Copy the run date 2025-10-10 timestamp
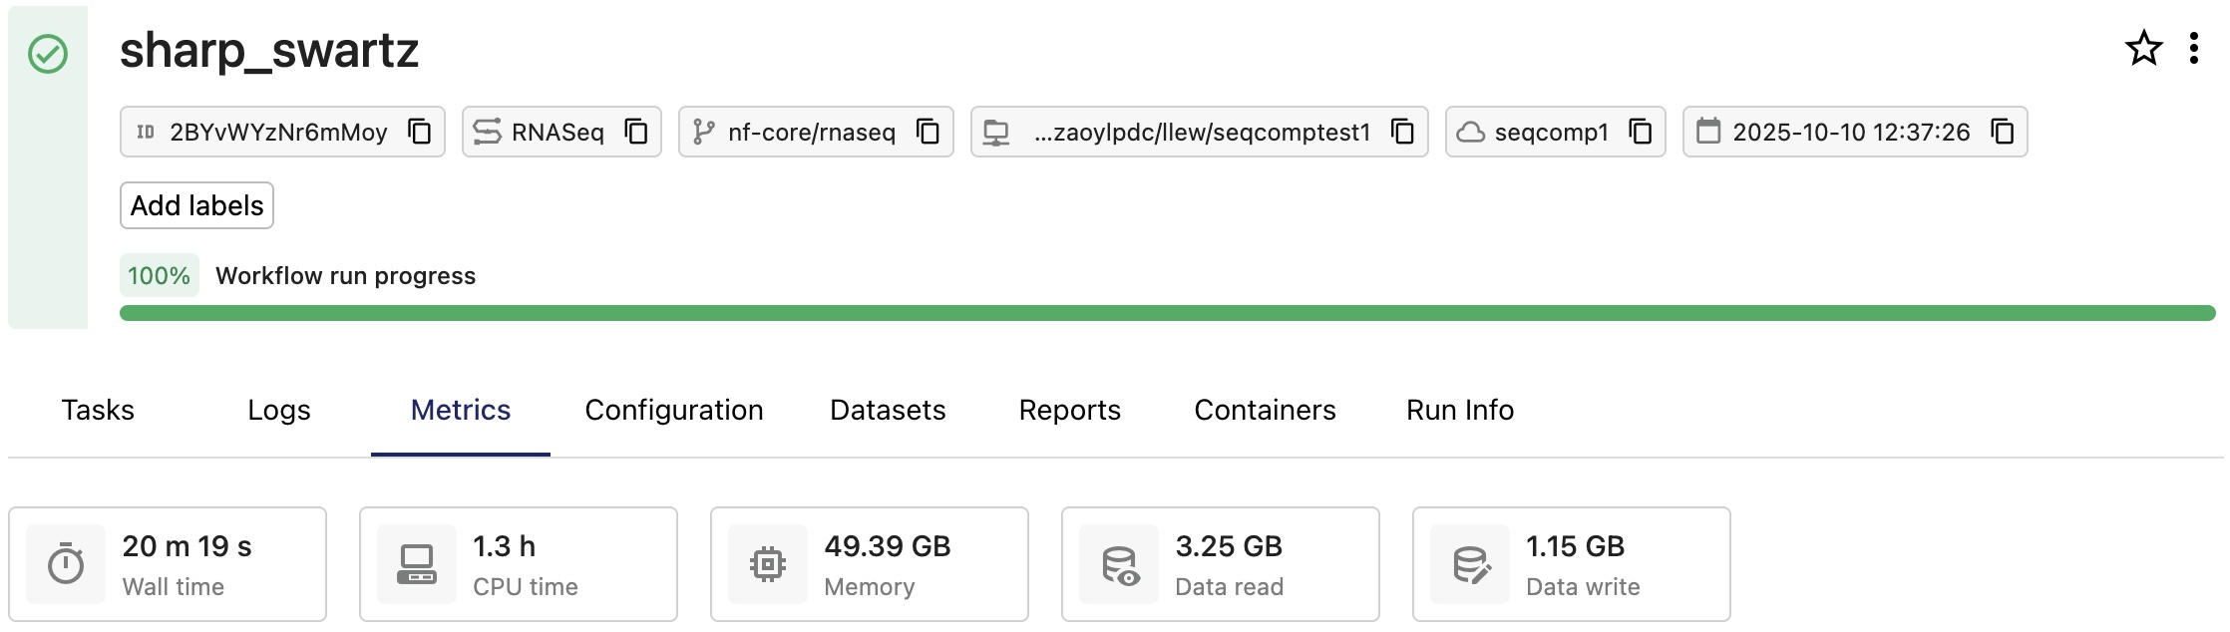The width and height of the screenshot is (2230, 632). coord(2003,132)
